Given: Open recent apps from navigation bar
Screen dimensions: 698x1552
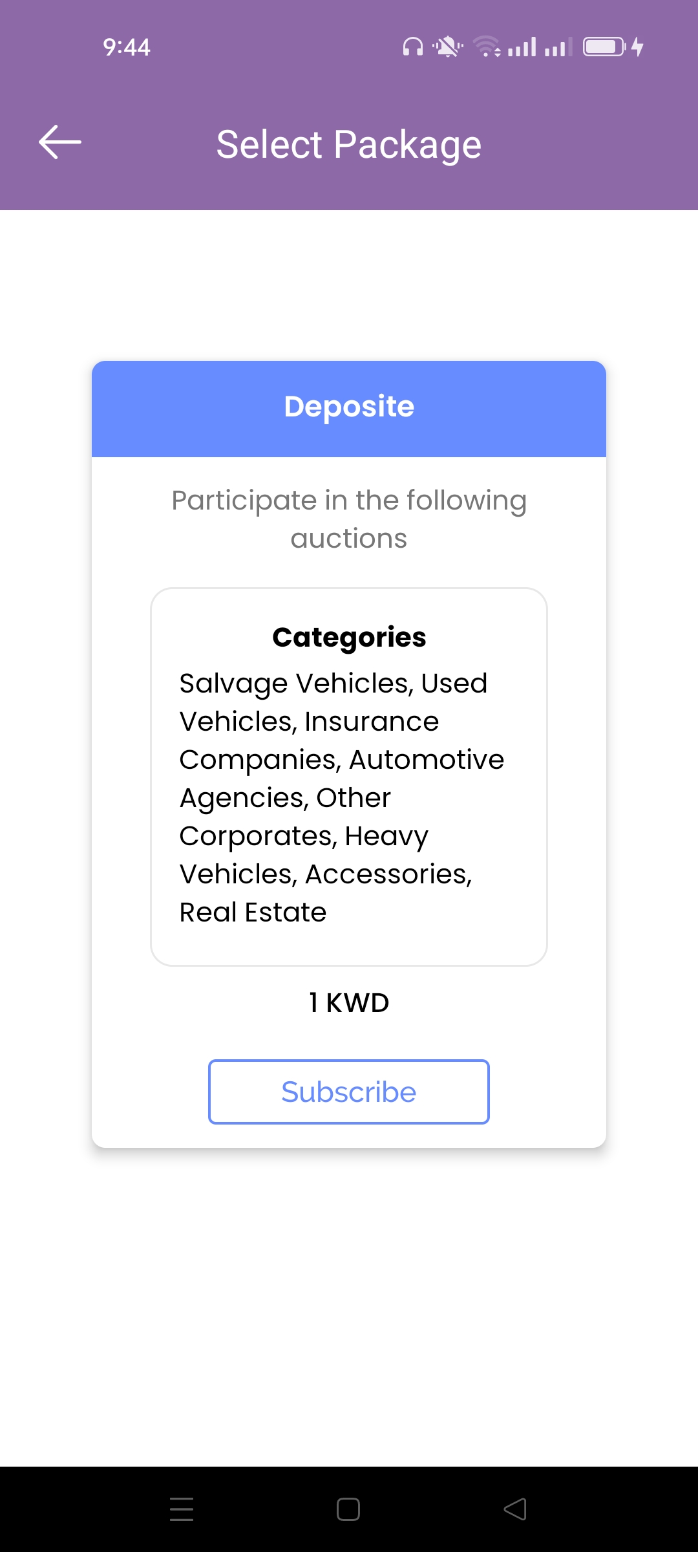Looking at the screenshot, I should [x=182, y=1509].
